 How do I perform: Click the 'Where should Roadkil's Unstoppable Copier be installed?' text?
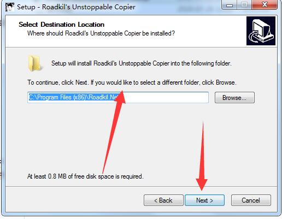pyautogui.click(x=101, y=33)
